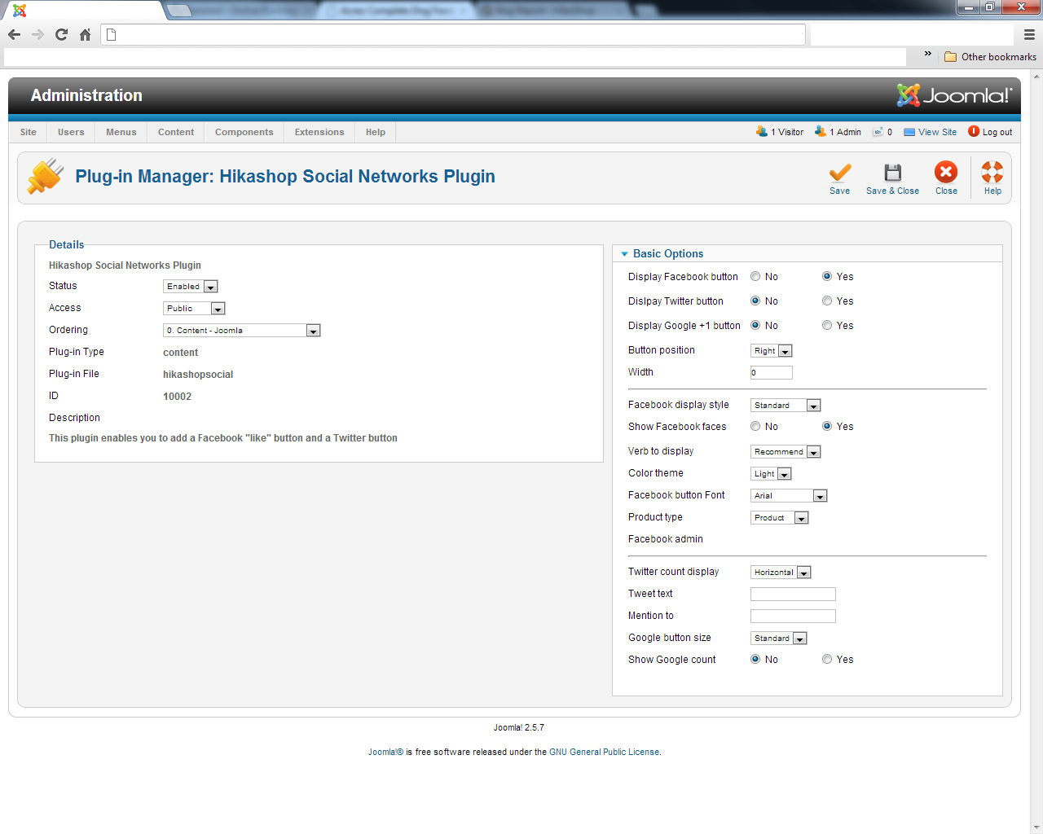Click the messages count icon

click(878, 132)
